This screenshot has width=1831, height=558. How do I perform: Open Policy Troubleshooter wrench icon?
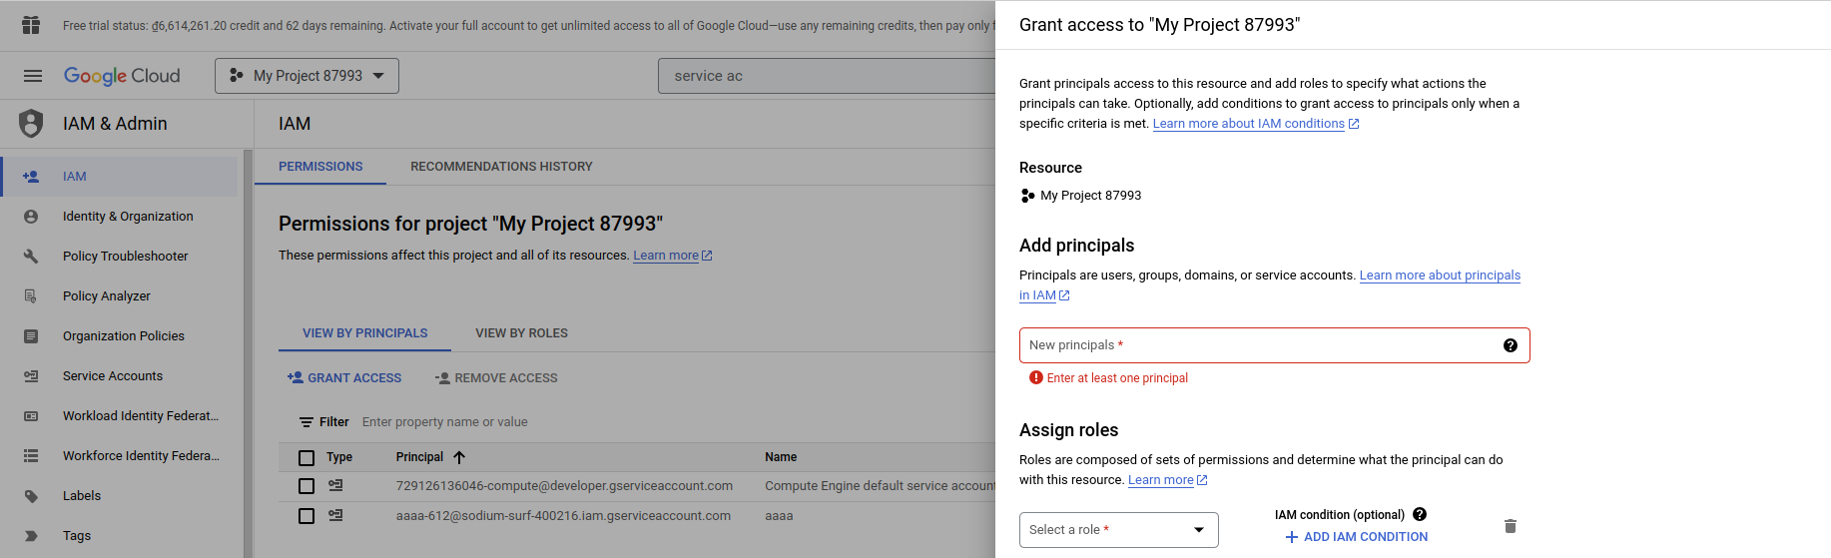(31, 257)
